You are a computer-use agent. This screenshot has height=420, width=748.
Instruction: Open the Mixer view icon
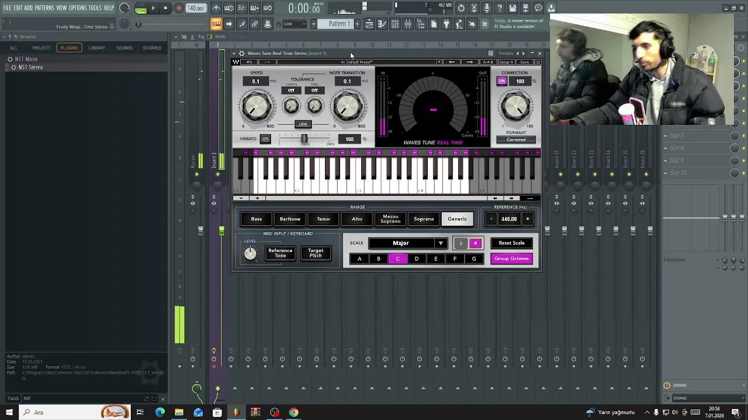(x=408, y=24)
